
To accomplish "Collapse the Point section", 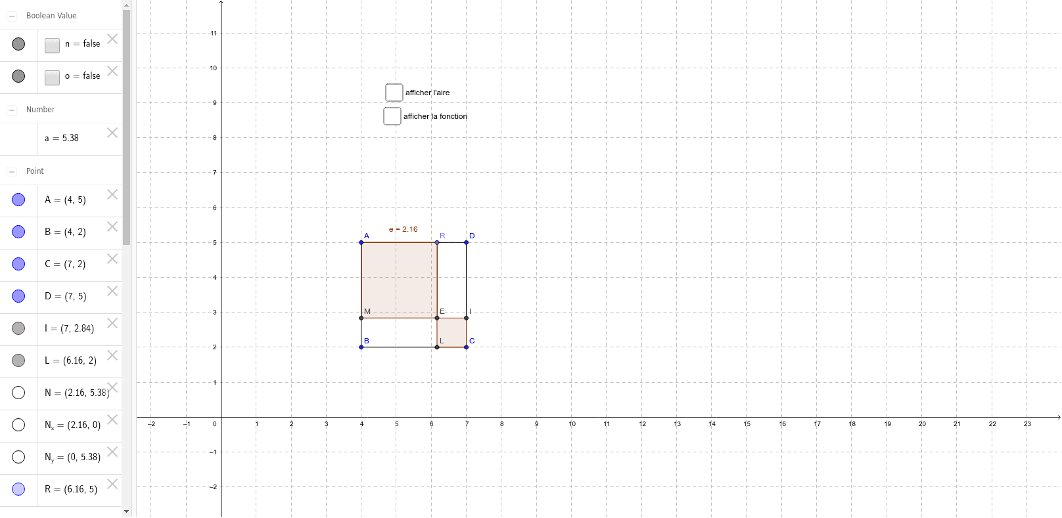I will [12, 171].
